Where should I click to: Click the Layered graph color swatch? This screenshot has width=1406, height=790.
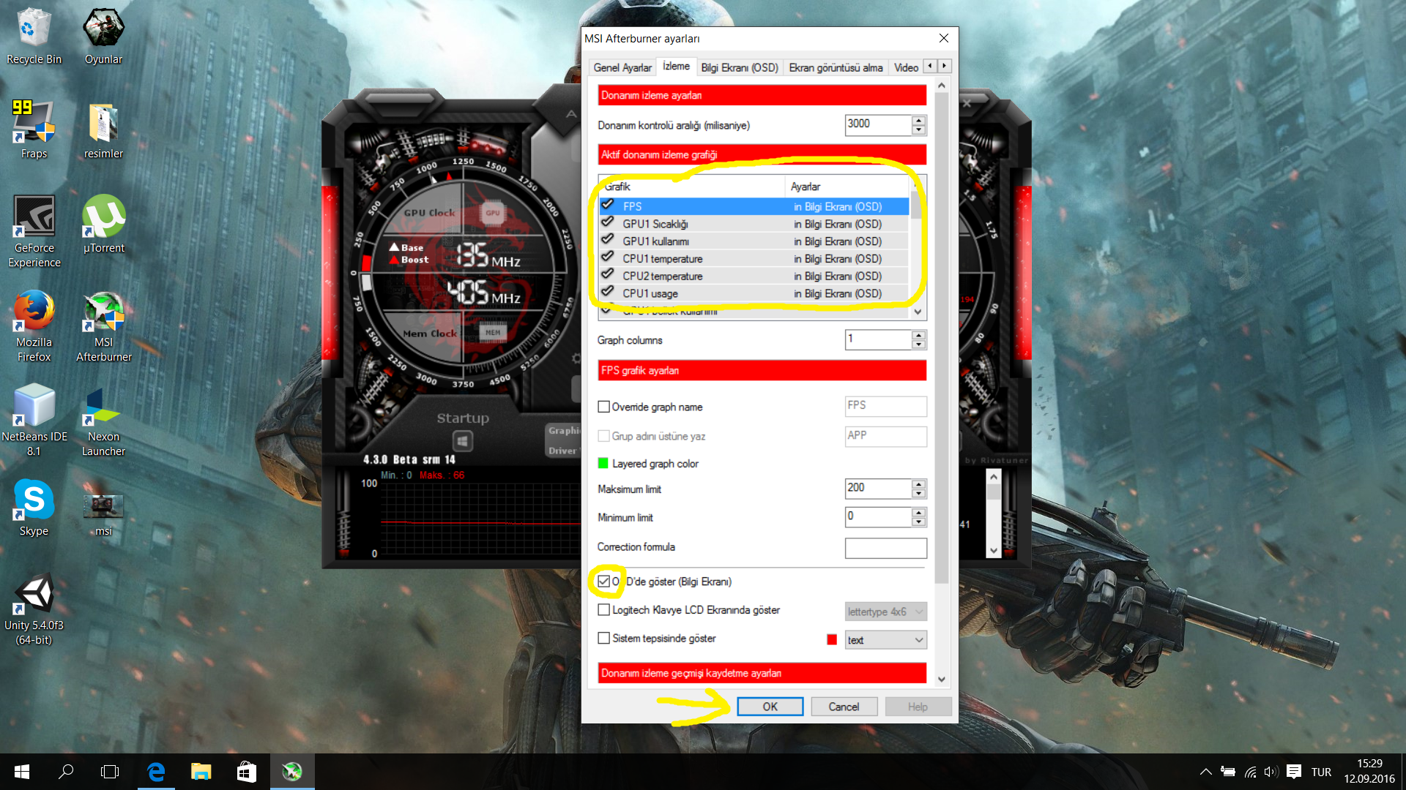[x=603, y=463]
